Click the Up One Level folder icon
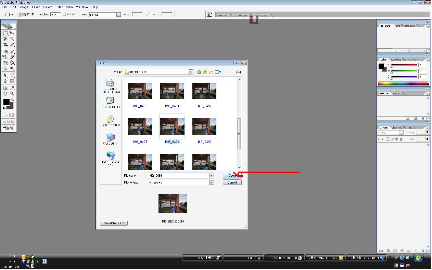The height and width of the screenshot is (270, 432). 205,72
